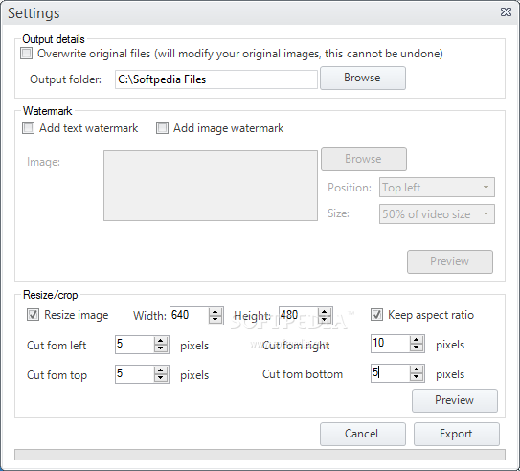Image resolution: width=520 pixels, height=471 pixels.
Task: Expand the Size dropdown for watermark
Action: [x=437, y=213]
